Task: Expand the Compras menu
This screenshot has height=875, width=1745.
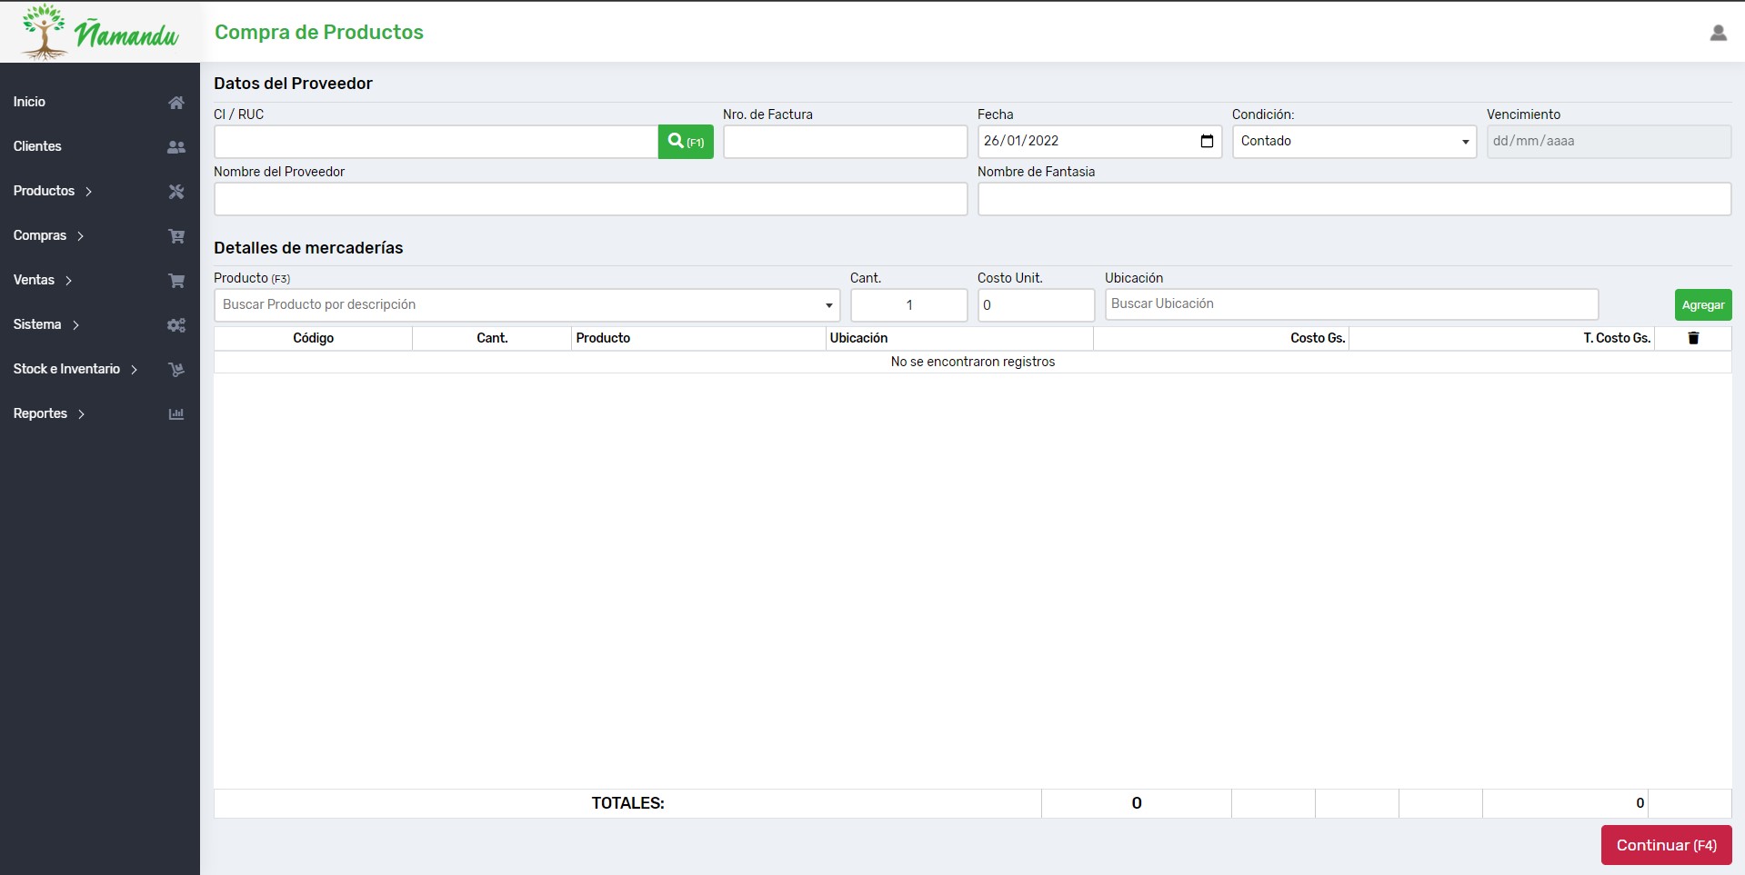Action: coord(49,235)
